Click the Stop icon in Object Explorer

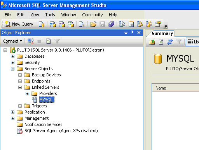pos(39,41)
